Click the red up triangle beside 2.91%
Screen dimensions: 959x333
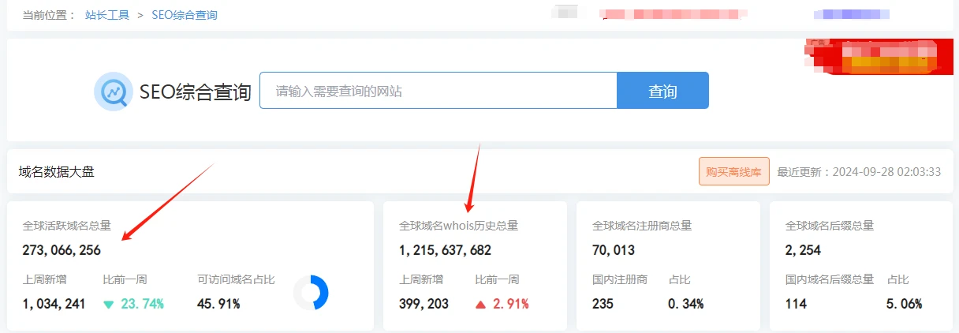point(480,305)
